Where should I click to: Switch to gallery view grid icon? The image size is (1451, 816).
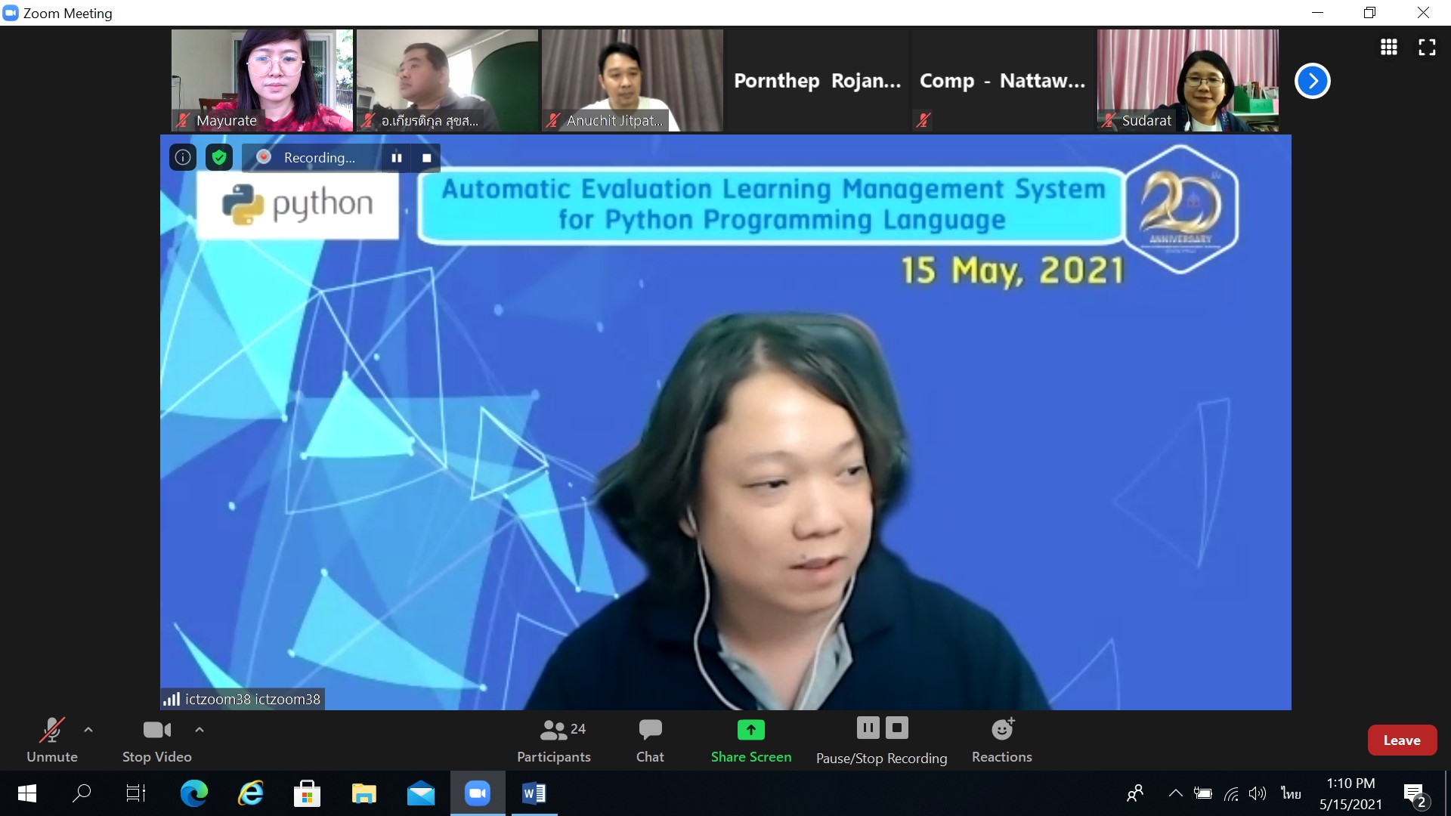tap(1389, 47)
